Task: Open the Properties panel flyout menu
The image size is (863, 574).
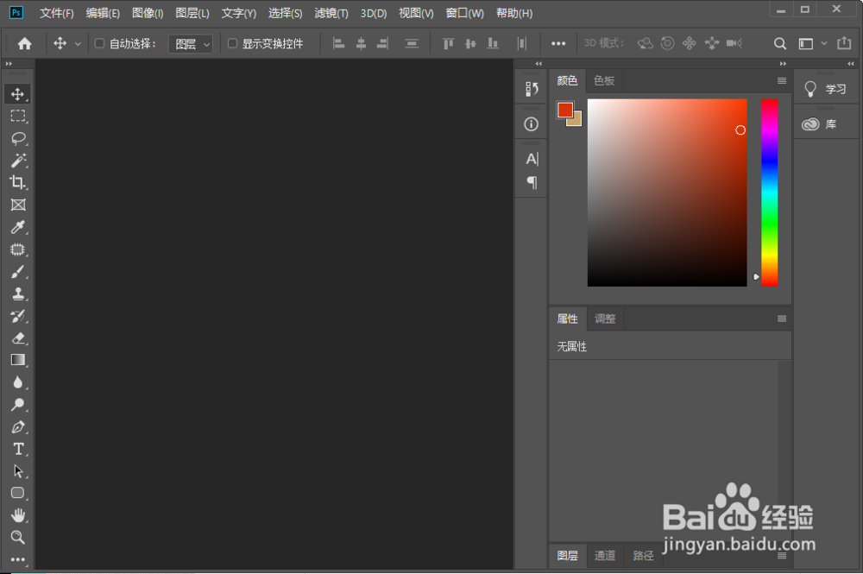Action: (x=782, y=319)
